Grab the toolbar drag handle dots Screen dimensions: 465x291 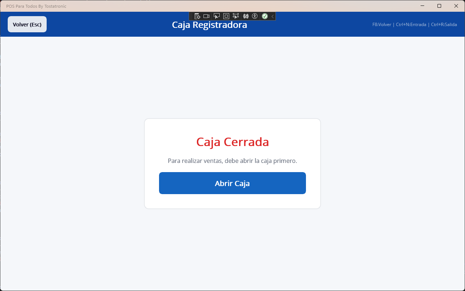(x=191, y=16)
